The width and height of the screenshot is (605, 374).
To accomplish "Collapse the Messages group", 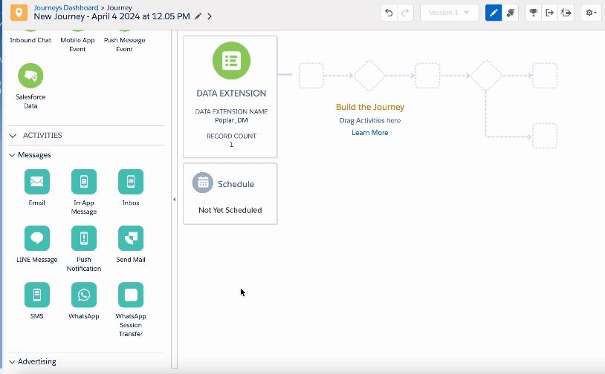I will (x=13, y=155).
